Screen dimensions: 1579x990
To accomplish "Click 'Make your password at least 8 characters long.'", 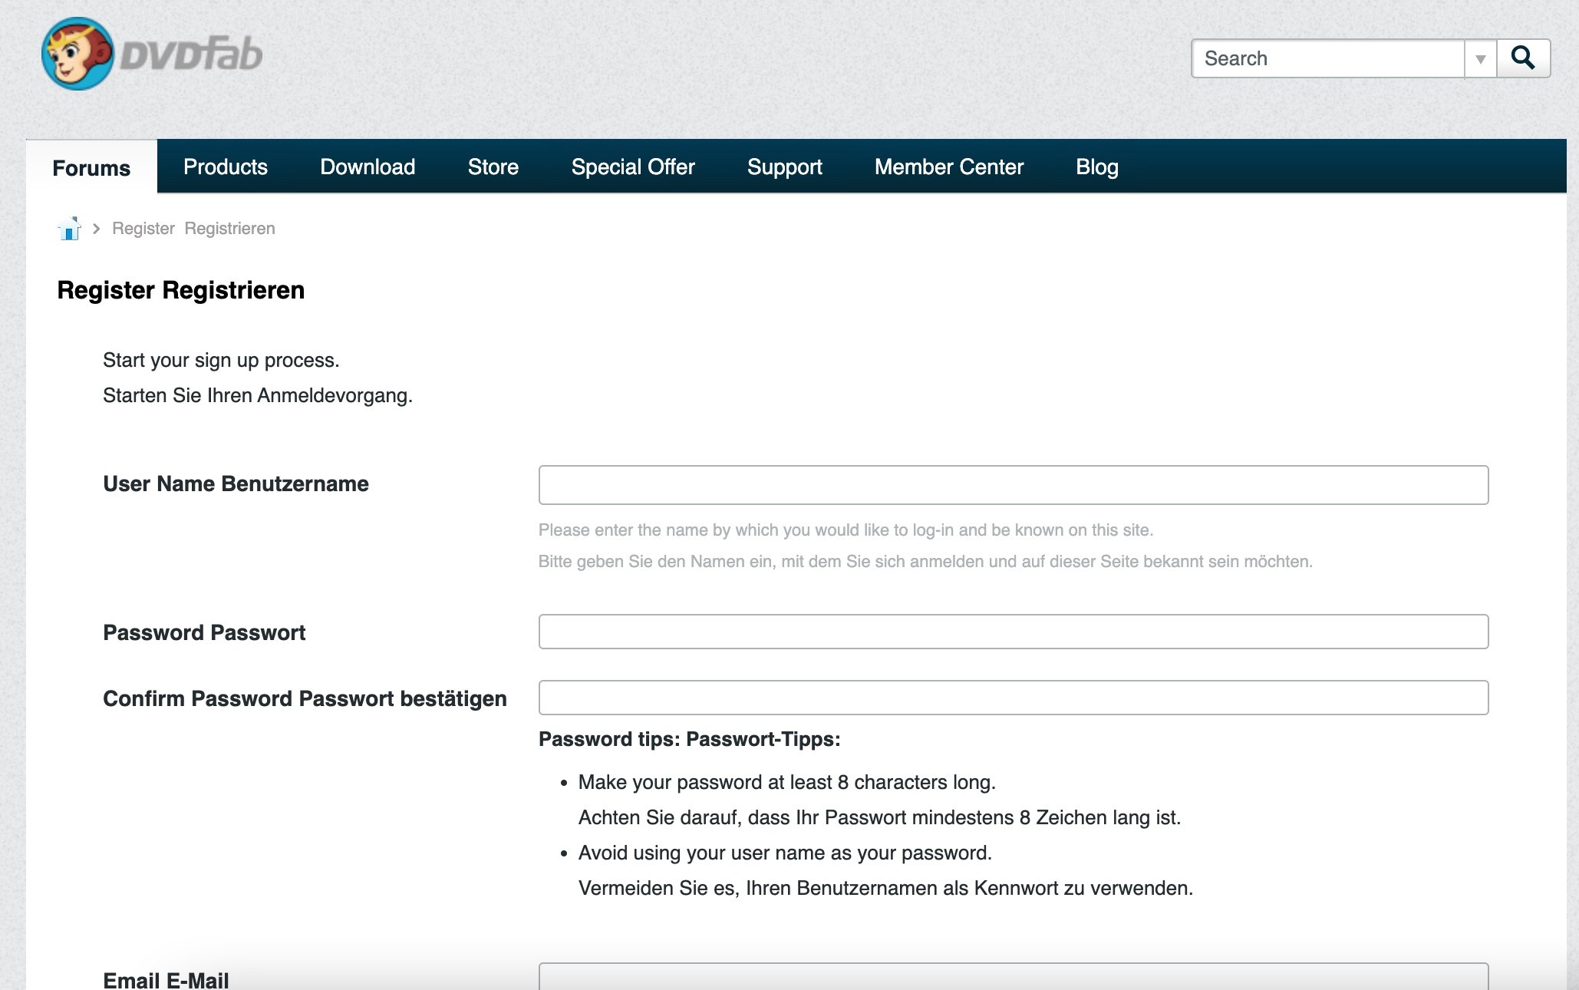I will point(787,782).
